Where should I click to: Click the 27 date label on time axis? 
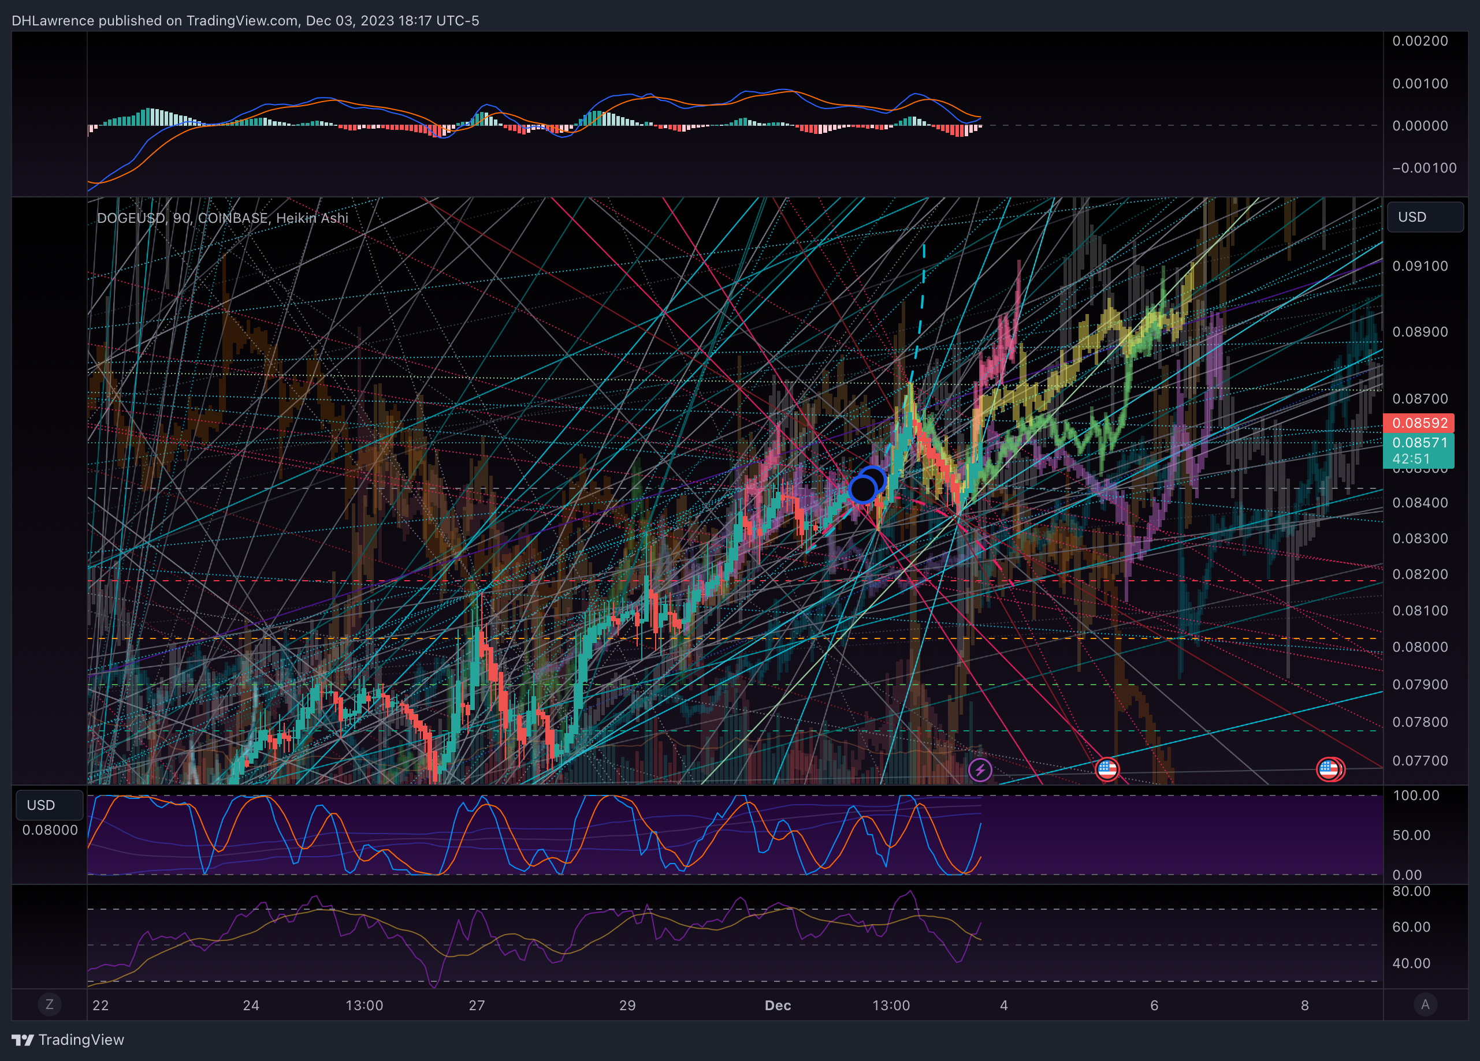tap(477, 1005)
